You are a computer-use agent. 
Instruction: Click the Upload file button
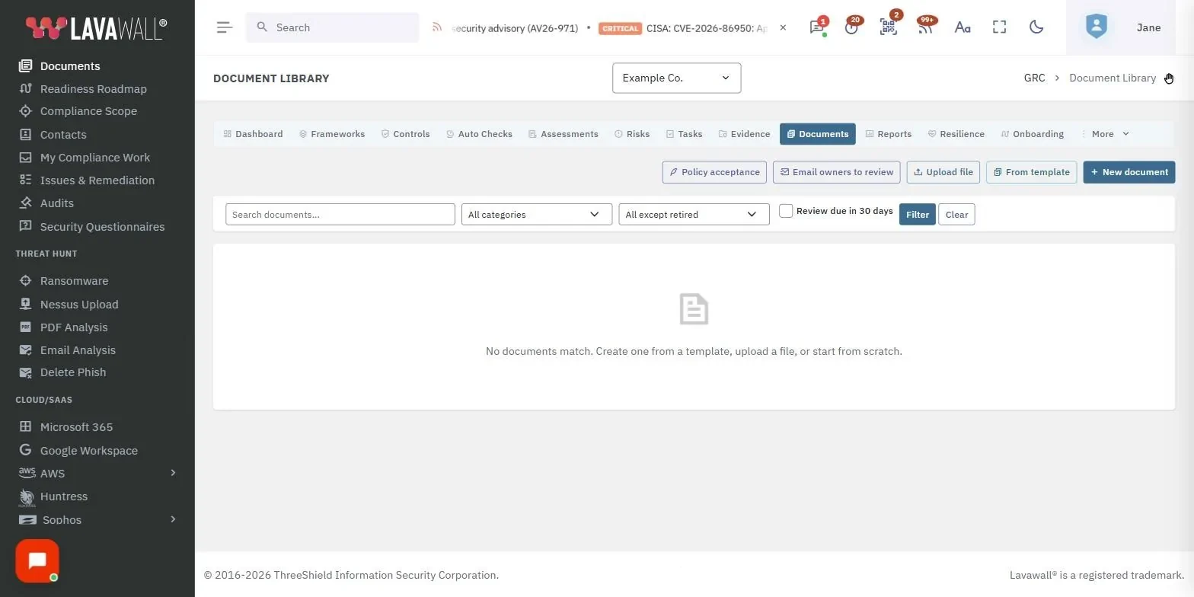943,172
